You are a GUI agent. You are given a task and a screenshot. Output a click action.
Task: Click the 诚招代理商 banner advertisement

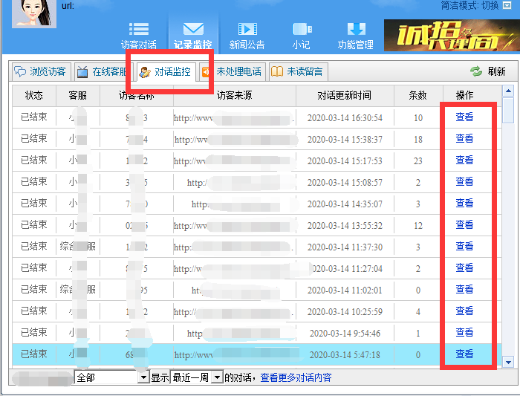pyautogui.click(x=452, y=36)
